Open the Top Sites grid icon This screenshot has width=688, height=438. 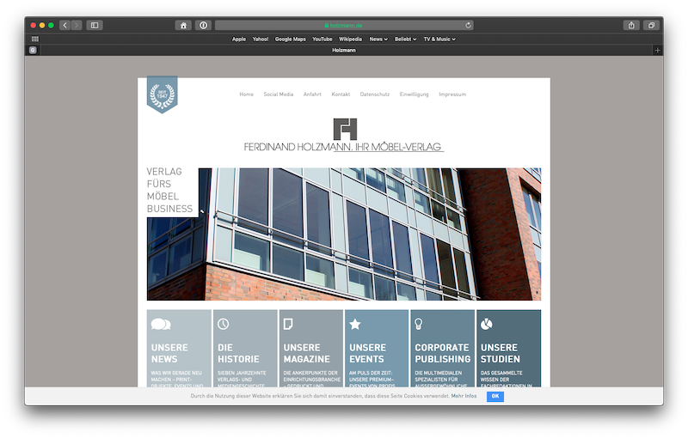[35, 39]
